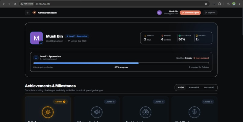Click the 50% accuracy value
243x122 pixels.
[182, 40]
